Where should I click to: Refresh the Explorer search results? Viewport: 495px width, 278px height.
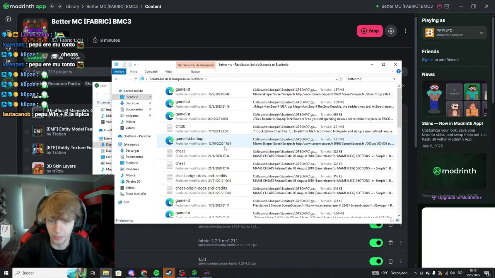[341, 79]
